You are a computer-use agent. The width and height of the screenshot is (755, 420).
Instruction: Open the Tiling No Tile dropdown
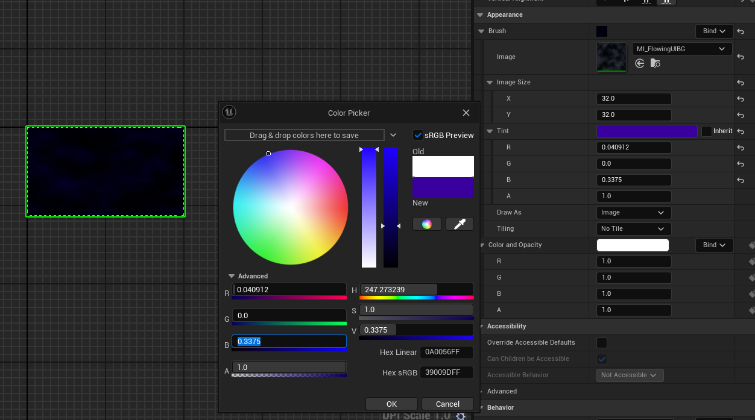coord(633,229)
